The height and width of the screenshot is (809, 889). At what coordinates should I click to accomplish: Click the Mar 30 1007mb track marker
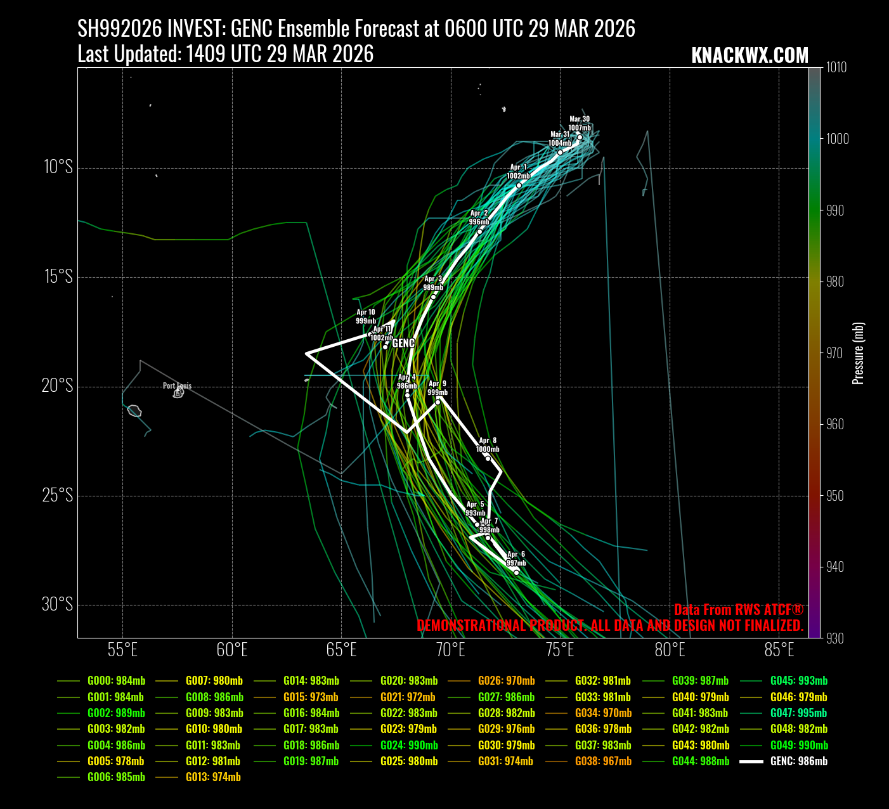click(x=580, y=137)
